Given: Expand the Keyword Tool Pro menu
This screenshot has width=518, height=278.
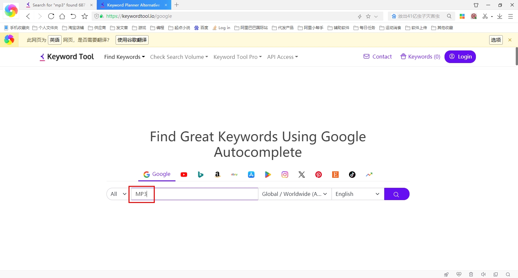Looking at the screenshot, I should tap(238, 57).
